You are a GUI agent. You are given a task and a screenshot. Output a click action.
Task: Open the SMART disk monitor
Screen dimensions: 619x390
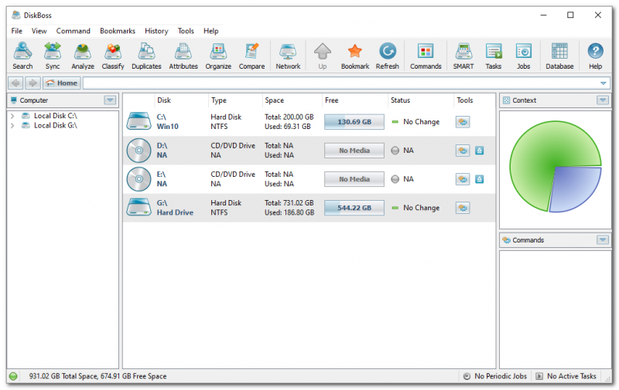click(x=463, y=55)
